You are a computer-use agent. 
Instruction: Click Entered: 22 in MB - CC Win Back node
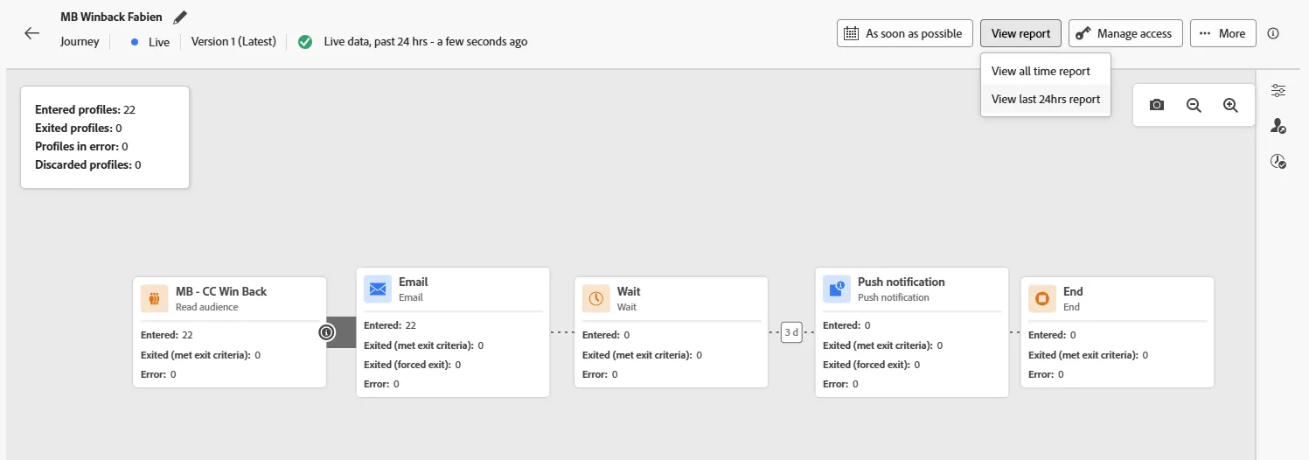166,335
